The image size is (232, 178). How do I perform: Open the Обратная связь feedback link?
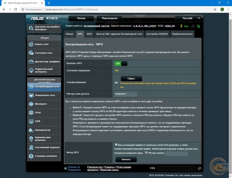click(109, 170)
